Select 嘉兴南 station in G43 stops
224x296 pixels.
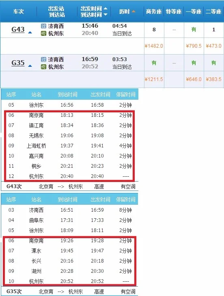pos(36,156)
